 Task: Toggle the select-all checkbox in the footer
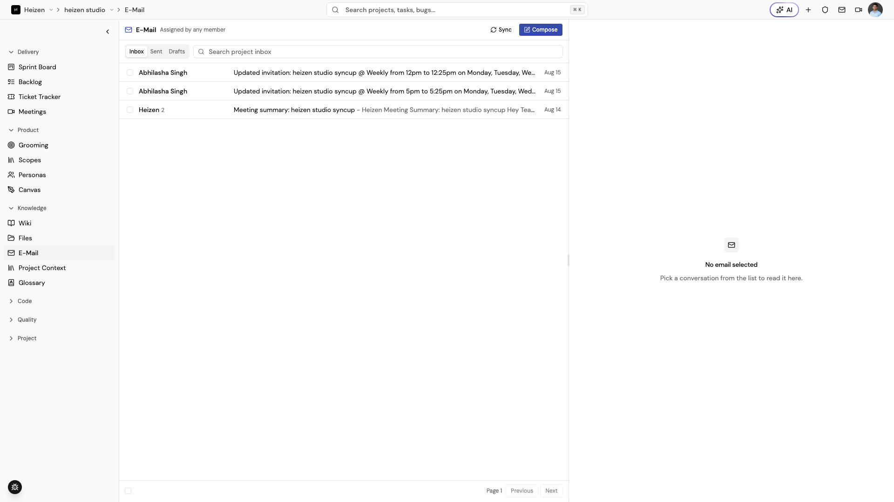(x=128, y=491)
